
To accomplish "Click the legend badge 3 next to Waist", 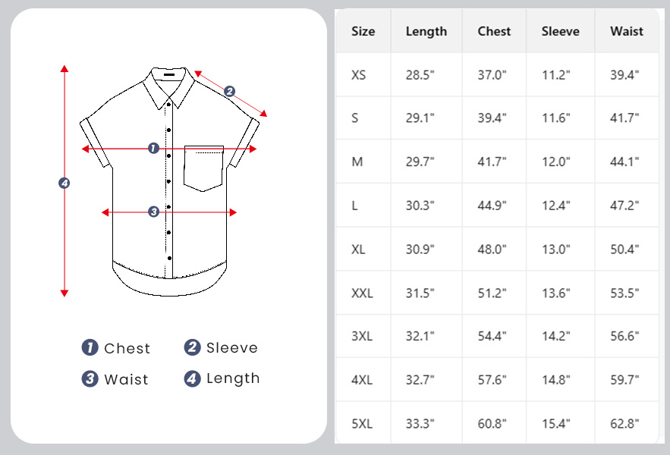I will (x=90, y=379).
